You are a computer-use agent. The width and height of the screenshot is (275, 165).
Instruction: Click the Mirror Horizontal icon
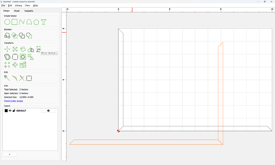[31, 49]
